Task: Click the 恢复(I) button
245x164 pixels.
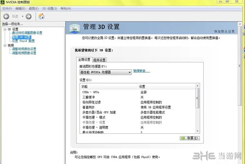Action: coord(190,138)
